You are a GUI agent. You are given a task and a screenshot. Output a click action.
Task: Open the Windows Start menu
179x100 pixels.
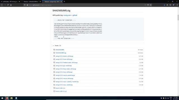click(x=2, y=98)
